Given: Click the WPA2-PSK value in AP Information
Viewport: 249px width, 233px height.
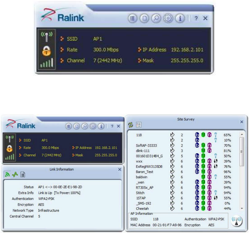Looking at the screenshot, I should pyautogui.click(x=216, y=219).
